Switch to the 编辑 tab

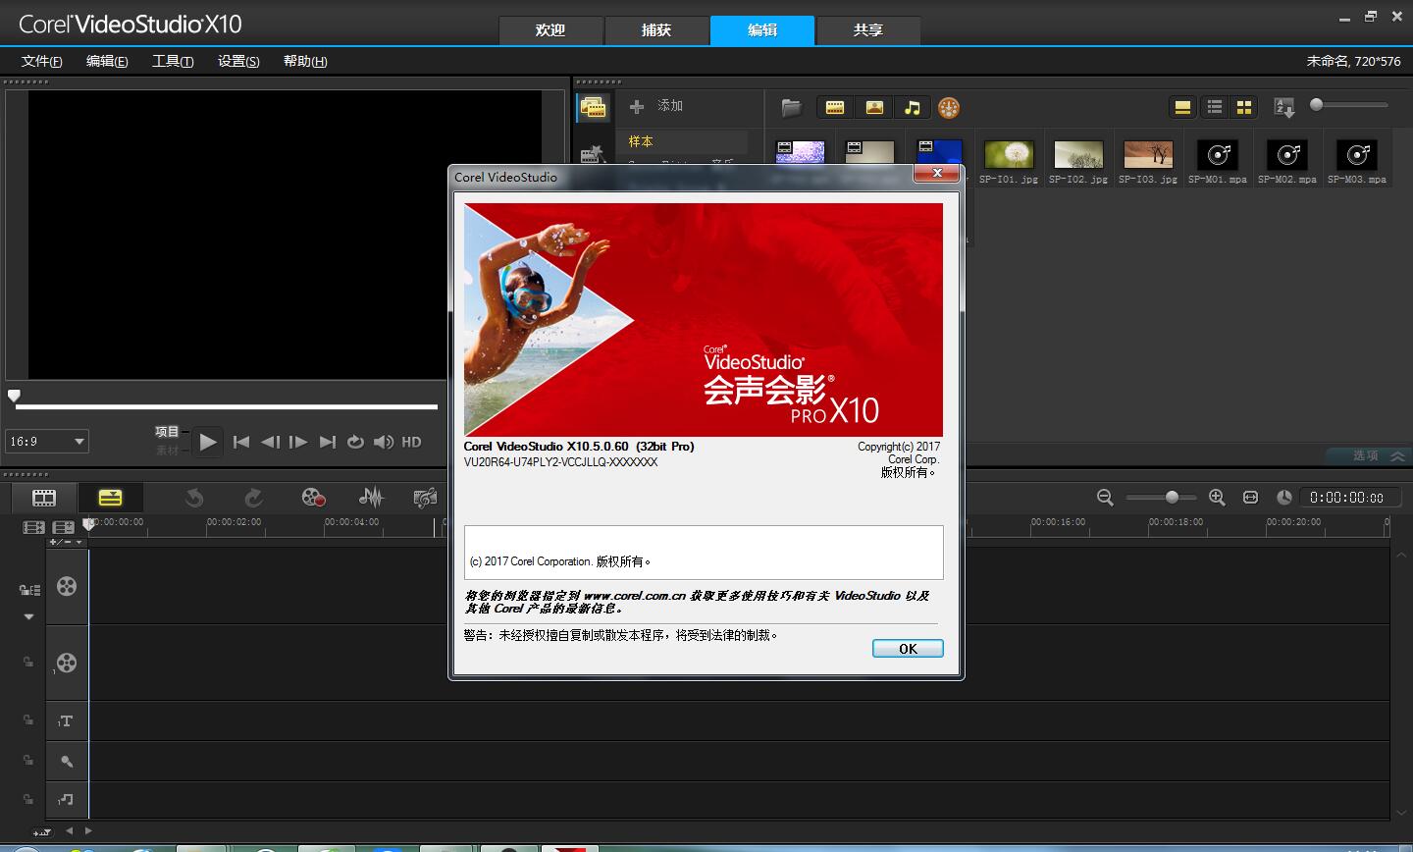coord(762,30)
